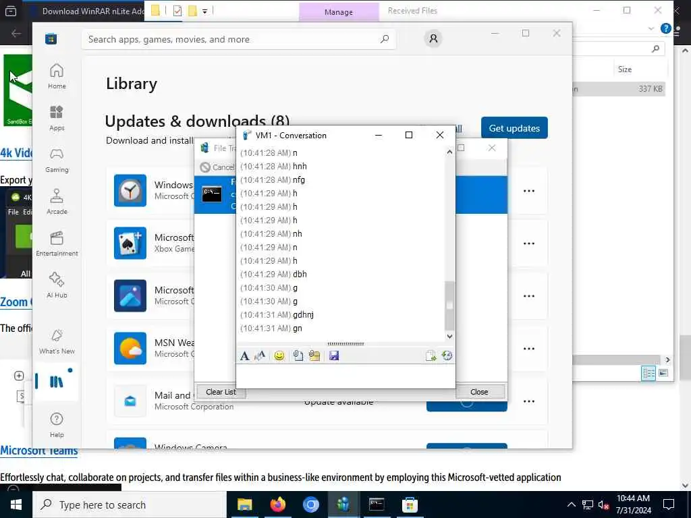This screenshot has height=518, width=691.
Task: Click Clear List in the File Transfer window
Action: [221, 392]
